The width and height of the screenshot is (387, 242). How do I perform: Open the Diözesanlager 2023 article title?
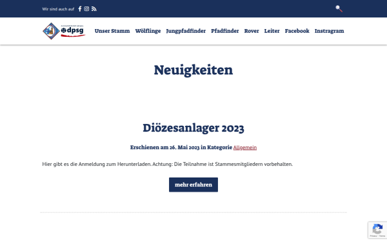tap(193, 128)
